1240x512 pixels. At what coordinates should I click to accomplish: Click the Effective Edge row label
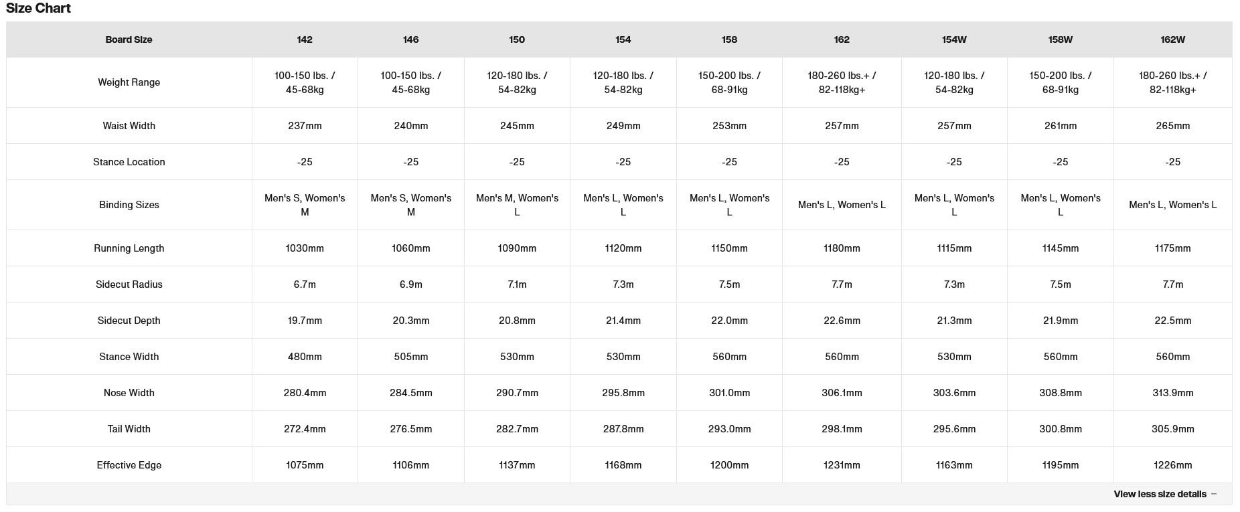point(129,465)
